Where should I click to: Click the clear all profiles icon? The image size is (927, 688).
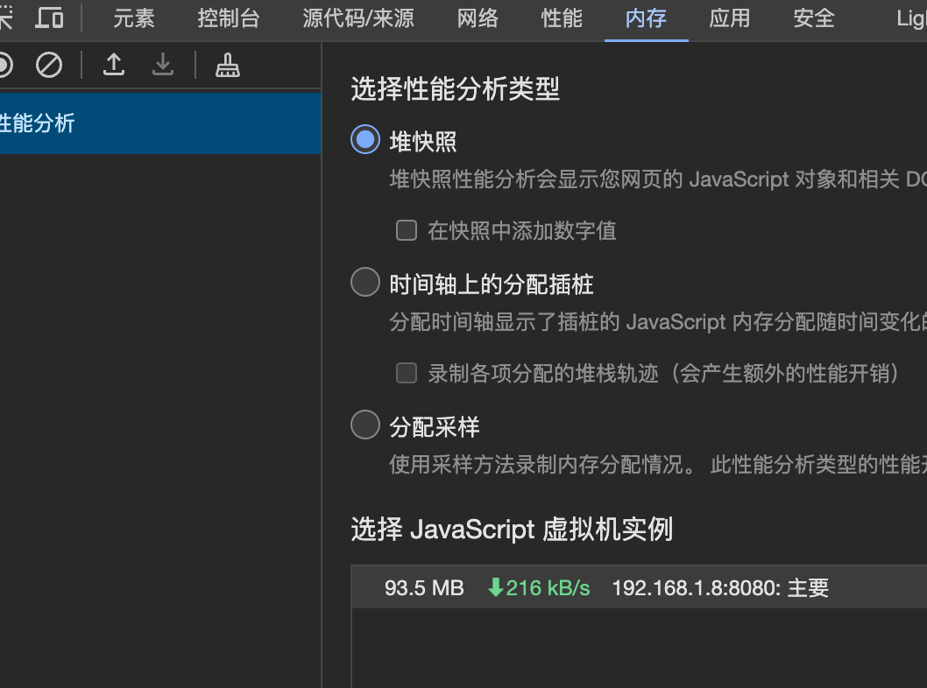point(48,65)
